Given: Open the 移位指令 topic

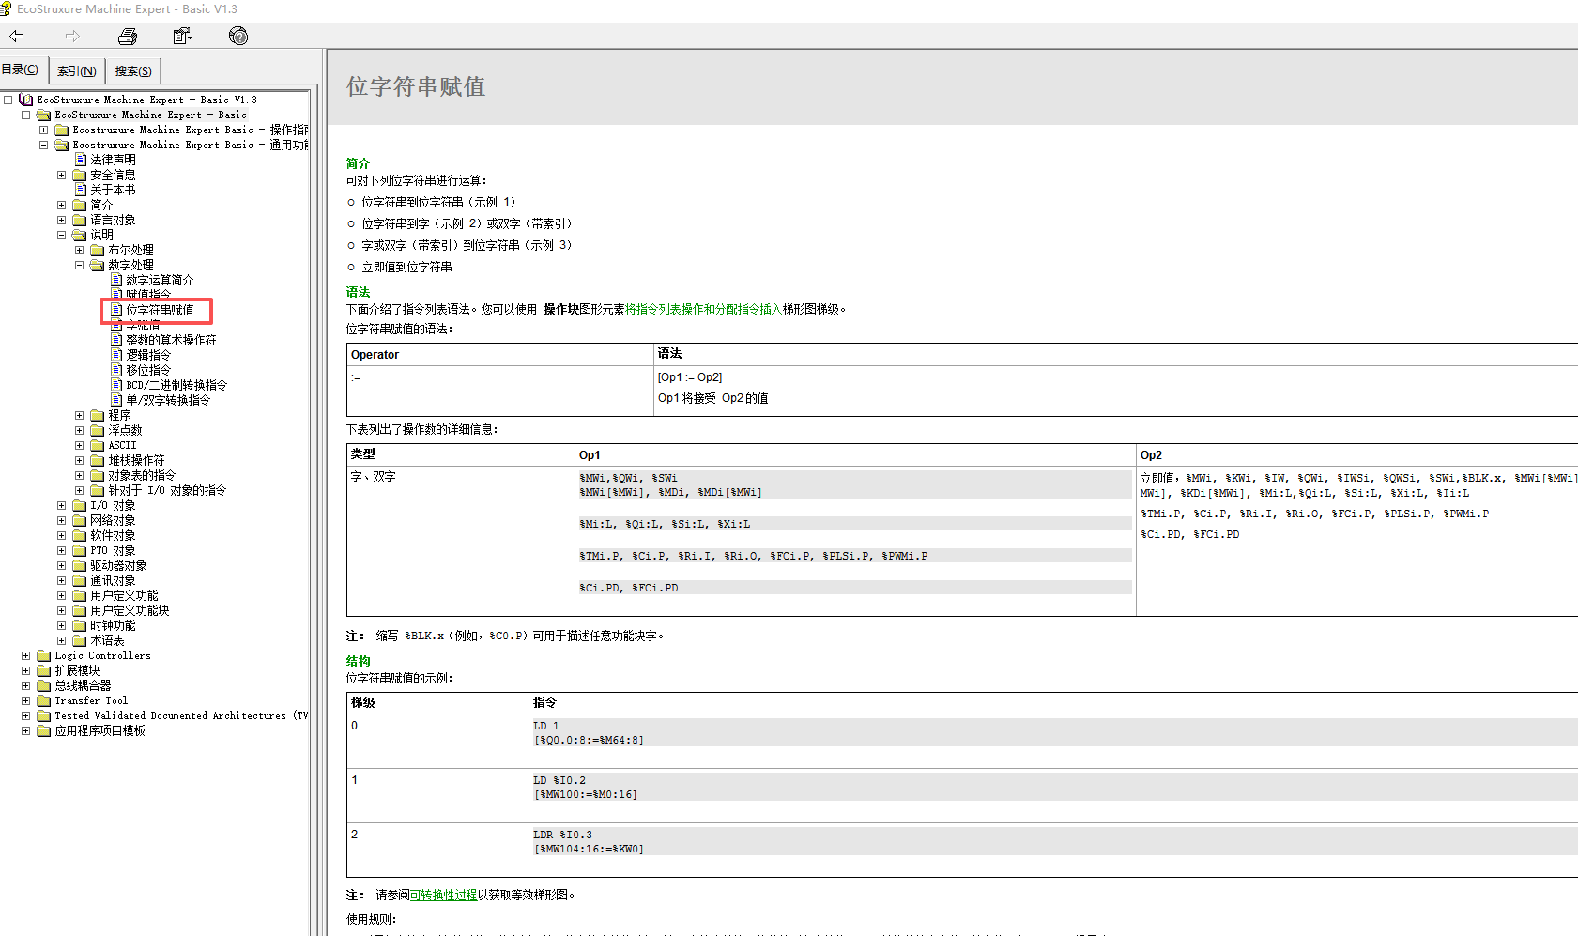Looking at the screenshot, I should tap(148, 370).
